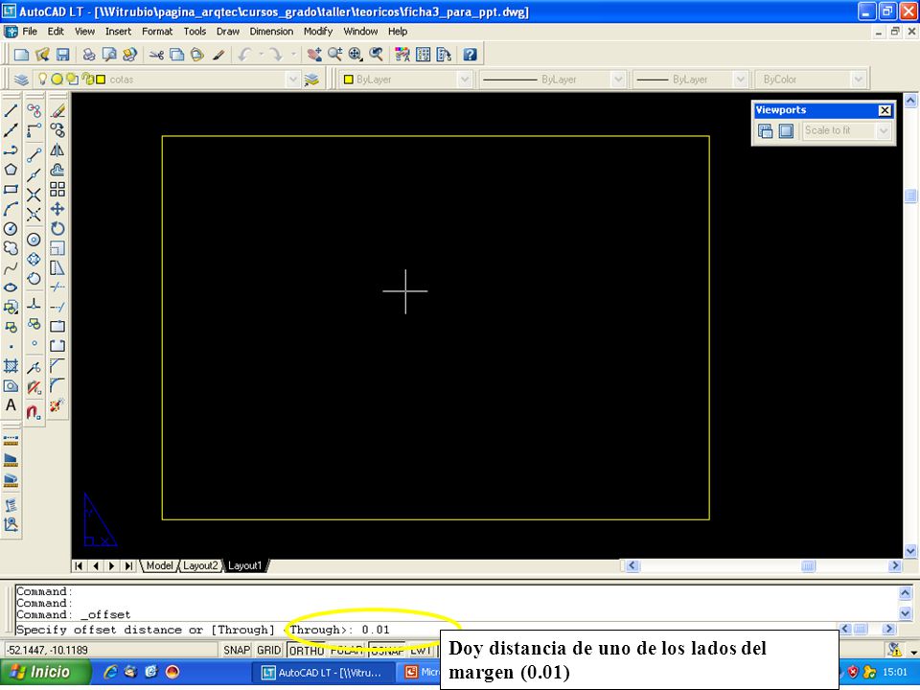Toggle SNAP mode in status bar
920x690 pixels.
click(237, 650)
